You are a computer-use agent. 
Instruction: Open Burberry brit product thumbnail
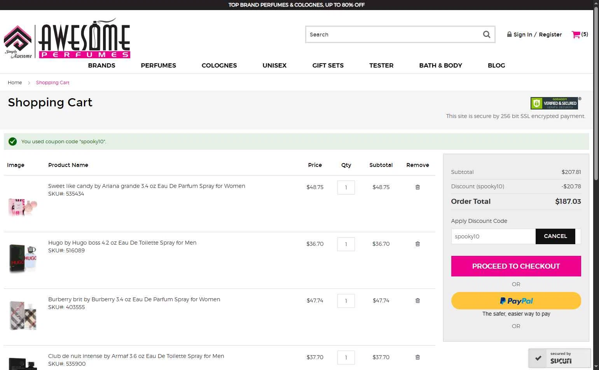[x=23, y=315]
